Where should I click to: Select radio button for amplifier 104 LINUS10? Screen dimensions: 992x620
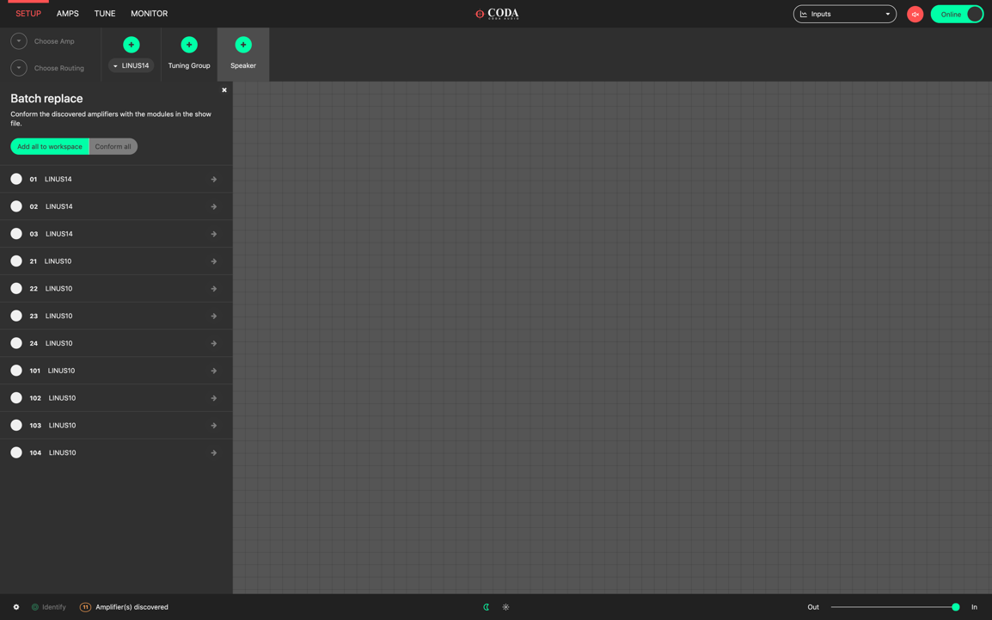16,452
